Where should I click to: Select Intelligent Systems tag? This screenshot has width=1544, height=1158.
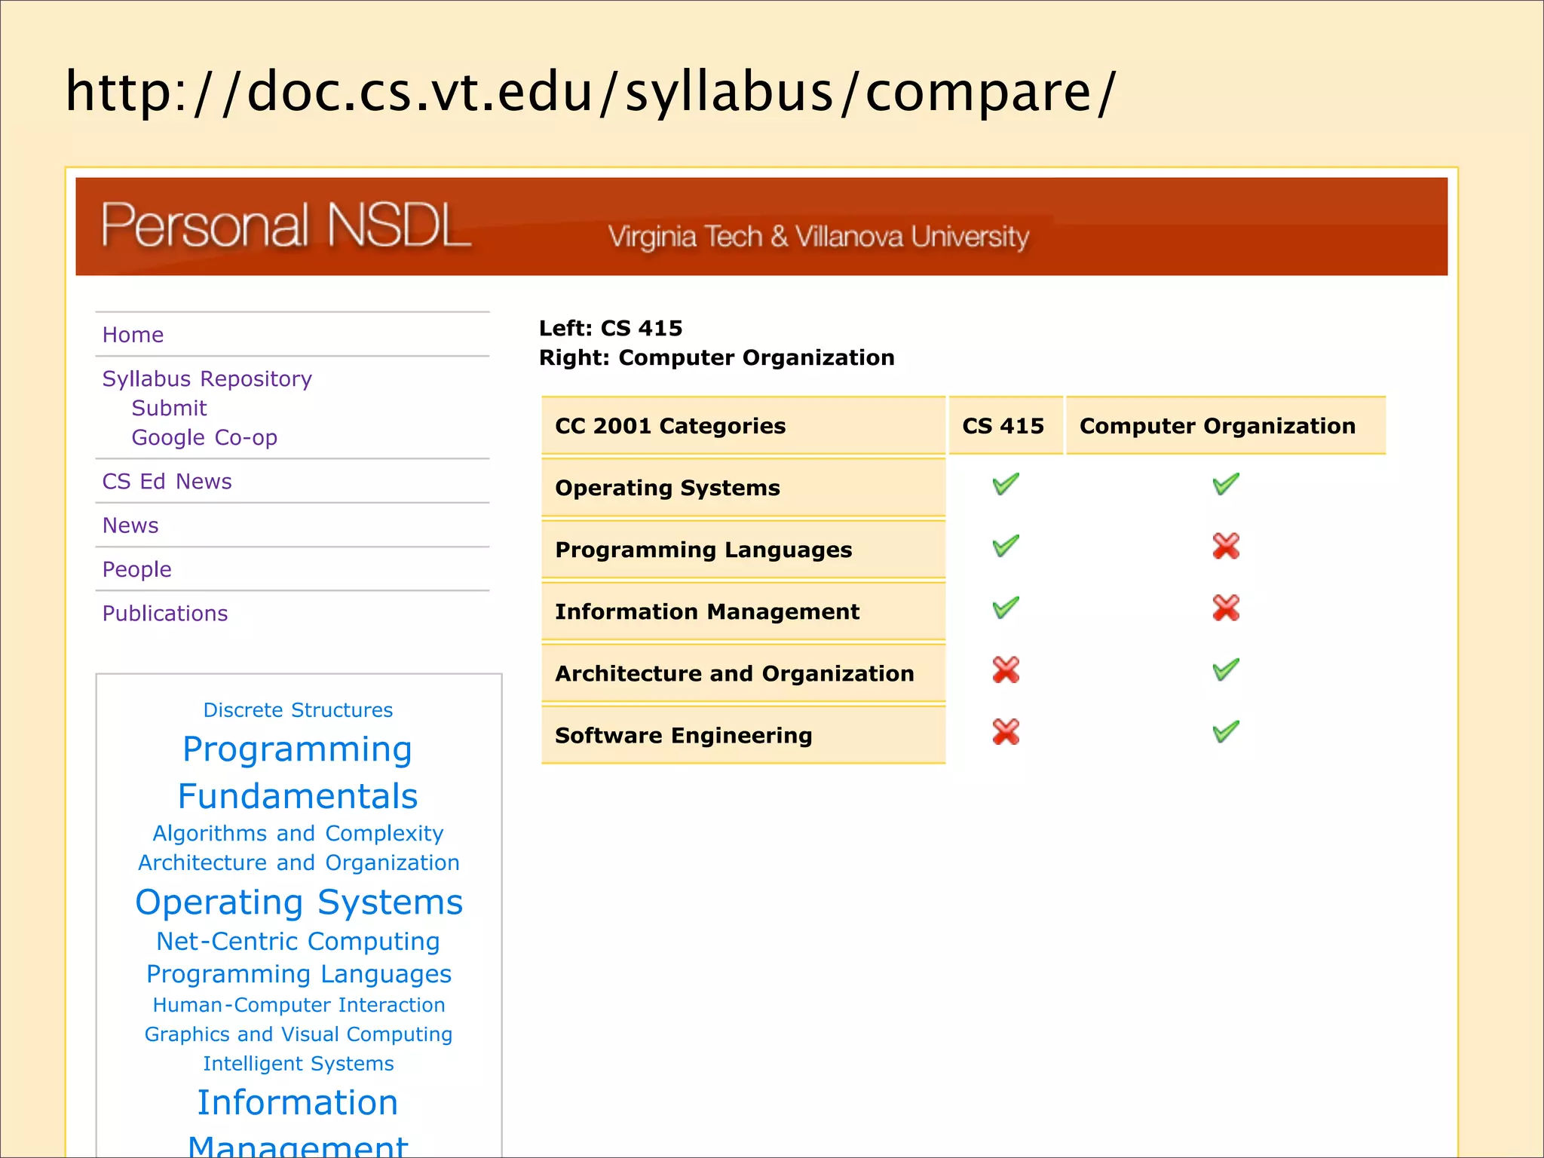pyautogui.click(x=299, y=1064)
